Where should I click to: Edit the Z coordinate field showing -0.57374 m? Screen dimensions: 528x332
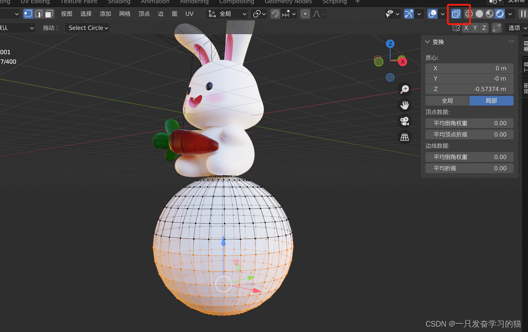(x=469, y=89)
